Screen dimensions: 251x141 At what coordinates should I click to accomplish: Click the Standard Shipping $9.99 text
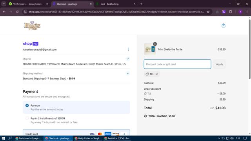pyautogui.click(x=49, y=78)
